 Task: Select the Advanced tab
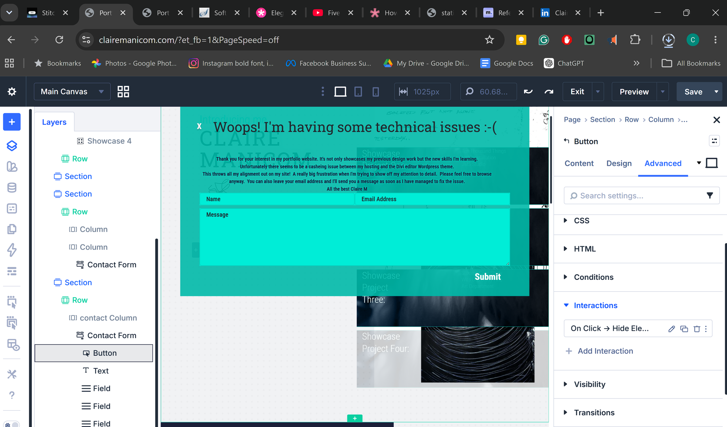click(663, 163)
